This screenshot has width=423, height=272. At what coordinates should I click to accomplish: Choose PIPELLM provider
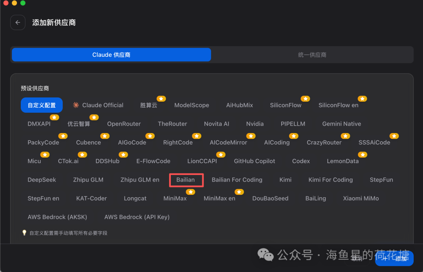pyautogui.click(x=293, y=124)
